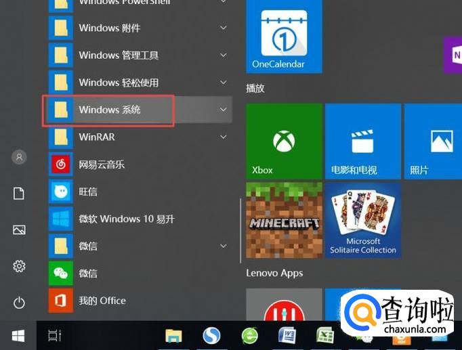This screenshot has width=462, height=350.
Task: Launch the green 微信 WeChat icon
Action: [x=61, y=274]
